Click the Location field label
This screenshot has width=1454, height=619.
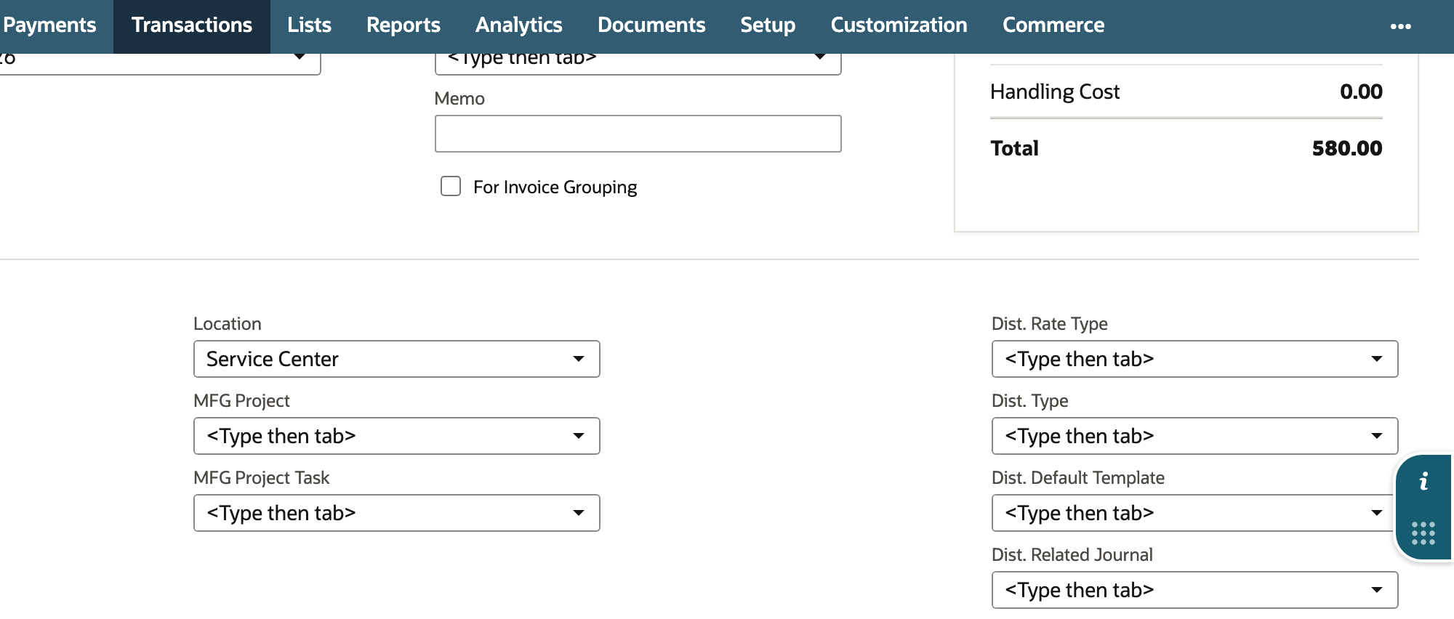[x=228, y=323]
